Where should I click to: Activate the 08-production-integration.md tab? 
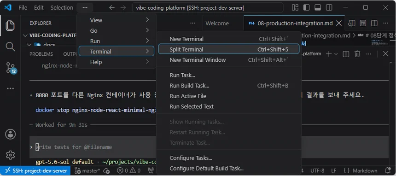pyautogui.click(x=295, y=23)
